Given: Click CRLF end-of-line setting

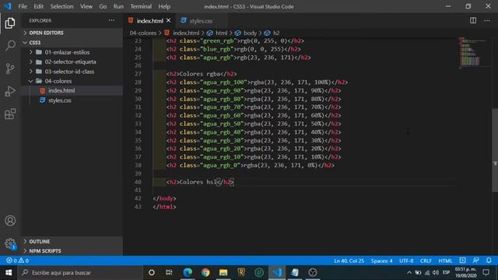Looking at the screenshot, I should [x=426, y=261].
